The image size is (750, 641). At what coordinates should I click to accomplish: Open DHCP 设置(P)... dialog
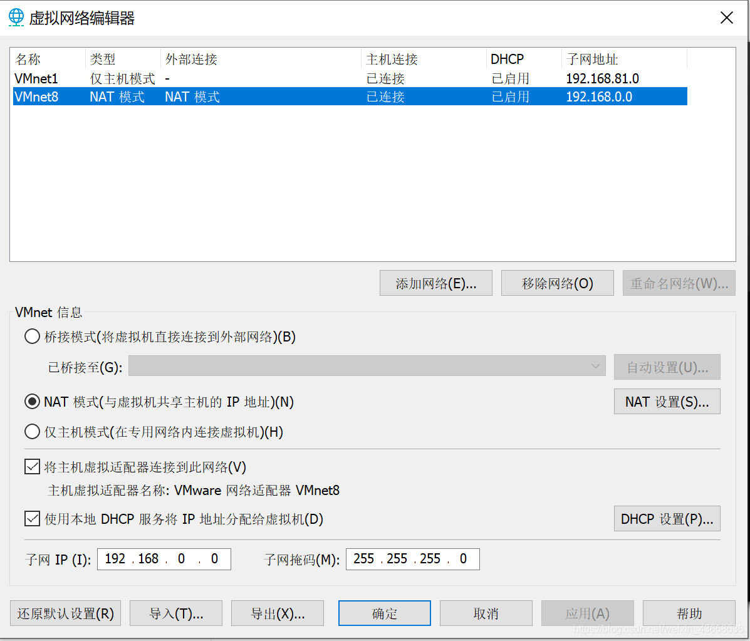coord(667,519)
